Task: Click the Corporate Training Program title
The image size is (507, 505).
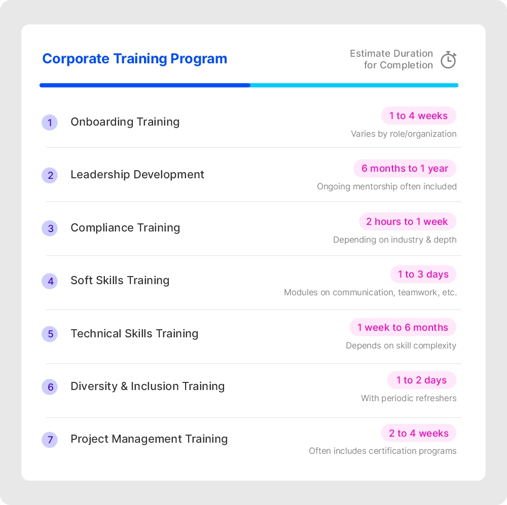Action: (x=134, y=59)
